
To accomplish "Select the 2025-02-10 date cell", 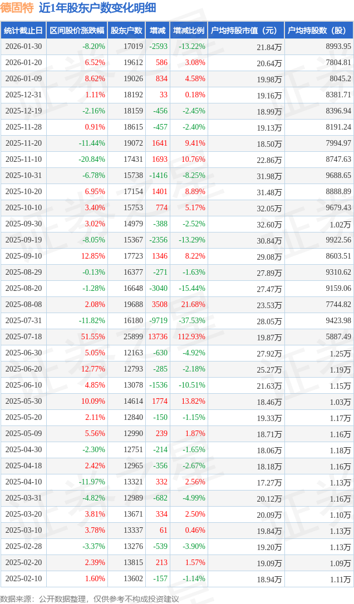I will tap(23, 579).
